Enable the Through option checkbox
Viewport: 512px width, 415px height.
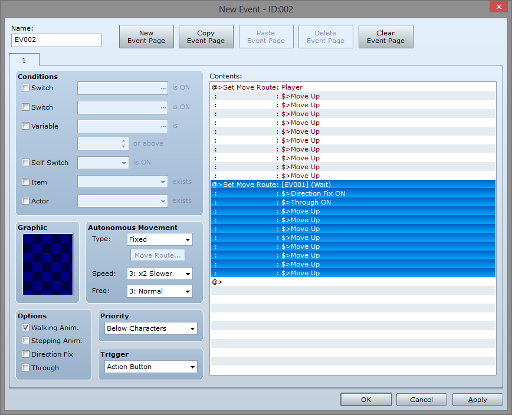[x=25, y=368]
